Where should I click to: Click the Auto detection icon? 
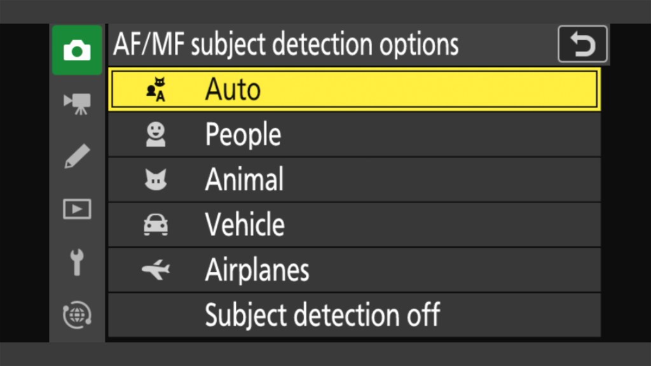[156, 90]
